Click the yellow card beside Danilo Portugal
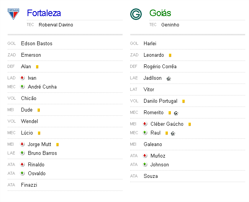The height and width of the screenshot is (202, 249). tap(183, 101)
